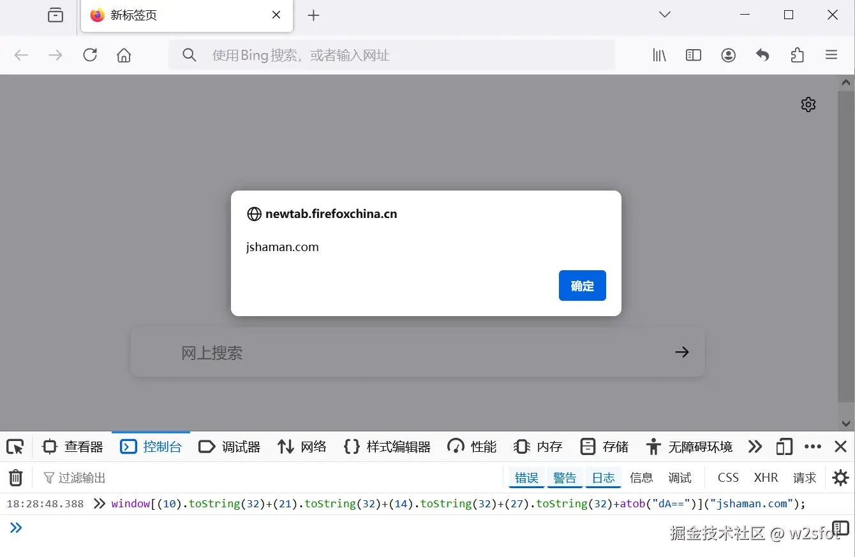
Task: Click newtab.firefoxchina.cn dialog title
Action: 331,213
